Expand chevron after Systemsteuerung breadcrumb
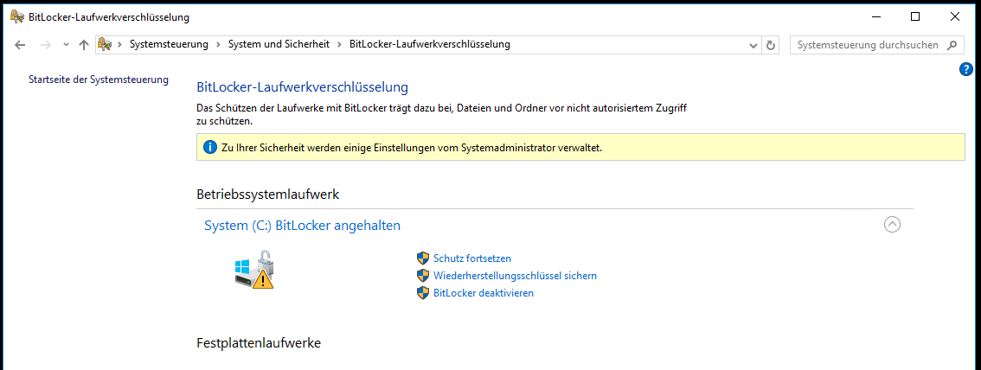The height and width of the screenshot is (370, 981). [218, 44]
